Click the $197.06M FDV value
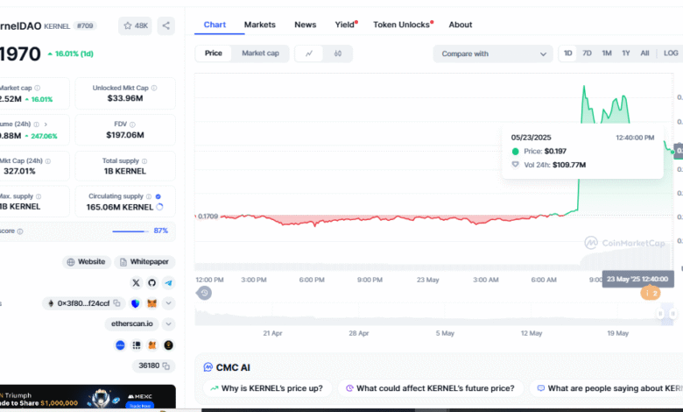 (125, 135)
